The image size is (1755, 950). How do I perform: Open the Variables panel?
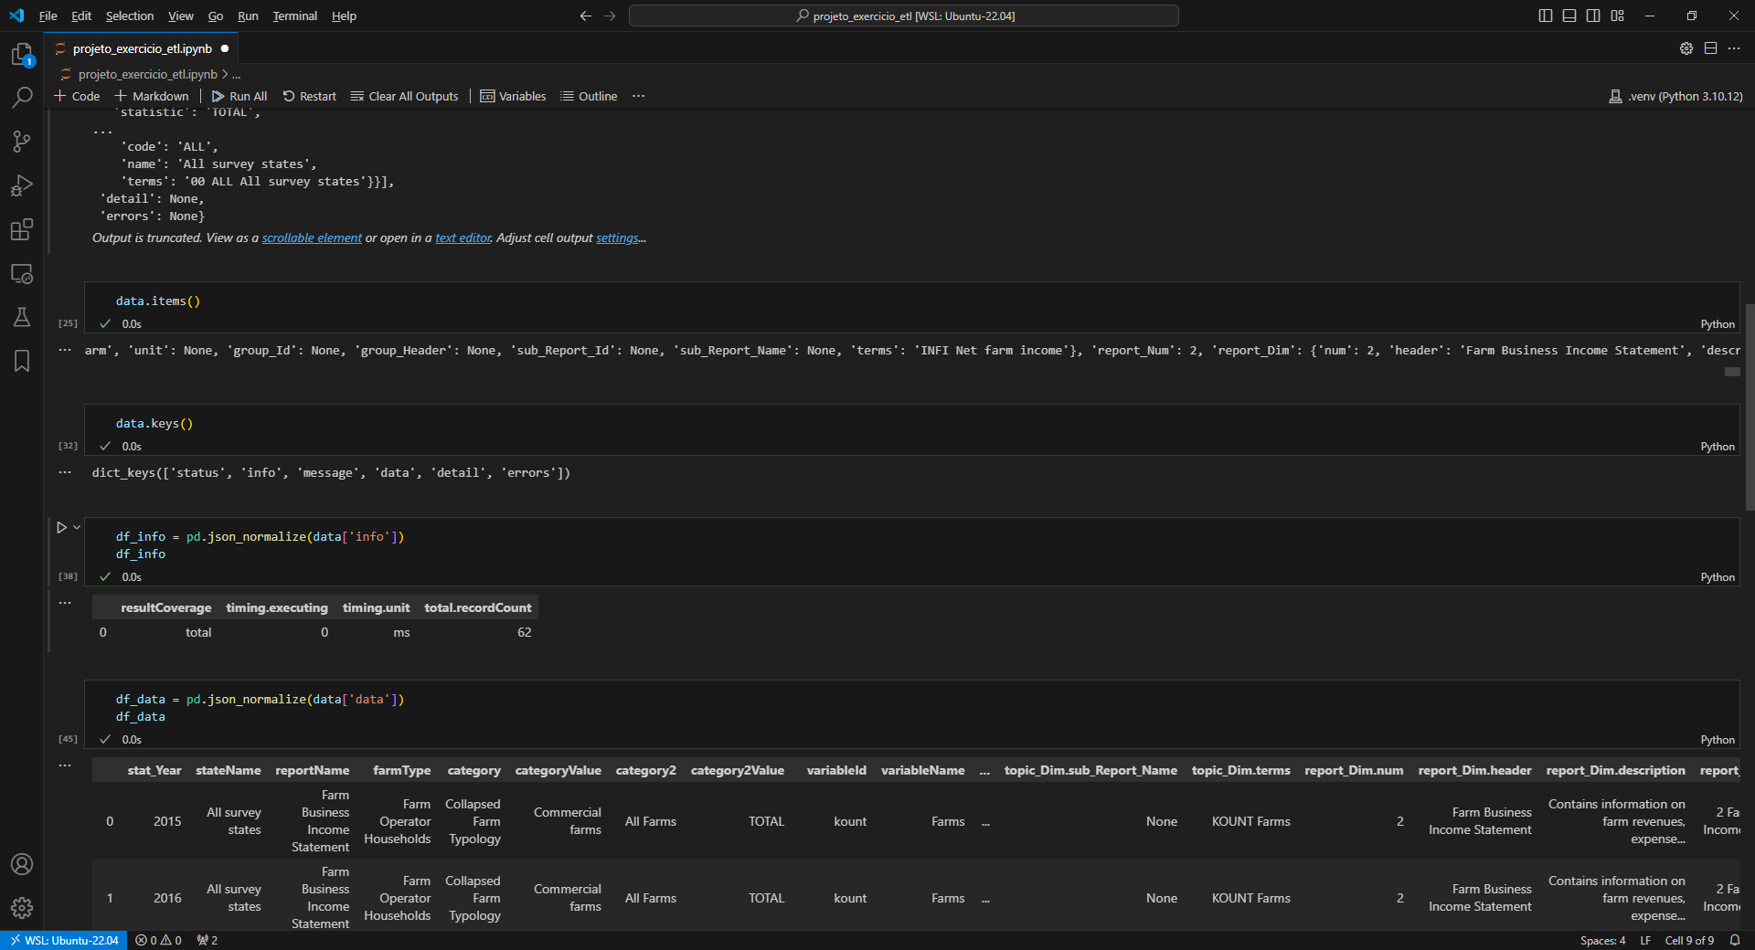pyautogui.click(x=514, y=96)
